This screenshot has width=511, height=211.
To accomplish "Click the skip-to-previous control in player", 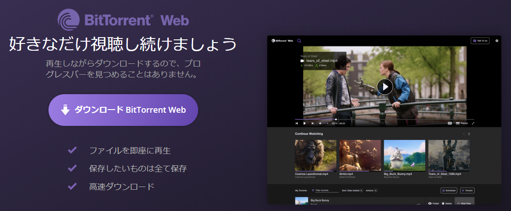I will (297, 124).
